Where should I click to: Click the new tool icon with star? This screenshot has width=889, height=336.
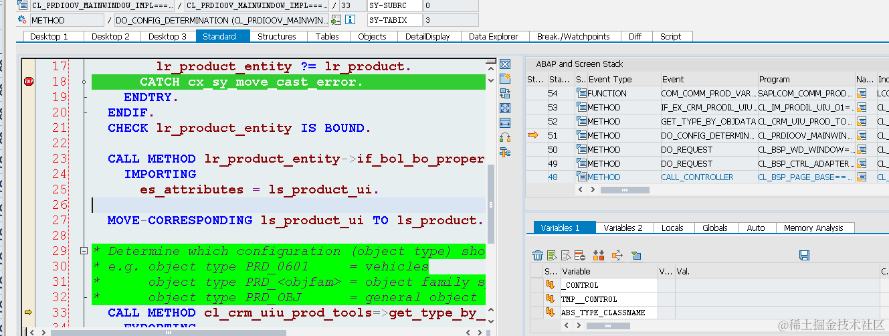click(505, 79)
